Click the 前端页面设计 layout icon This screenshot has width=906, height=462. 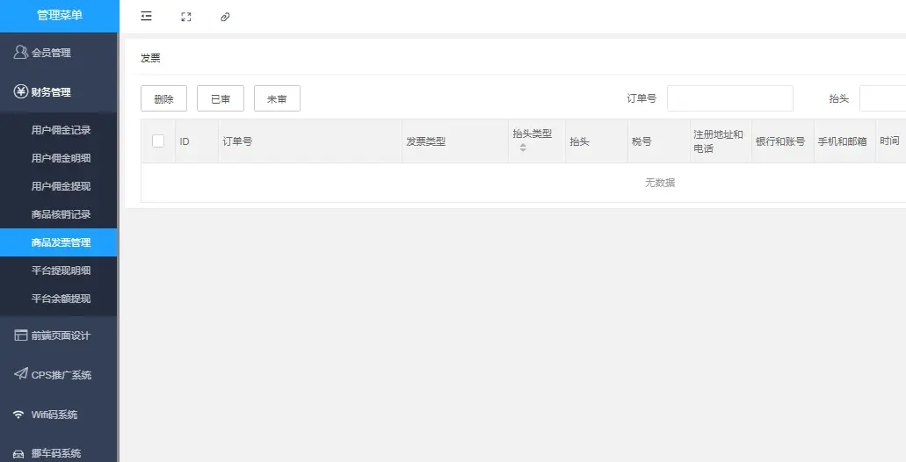21,335
